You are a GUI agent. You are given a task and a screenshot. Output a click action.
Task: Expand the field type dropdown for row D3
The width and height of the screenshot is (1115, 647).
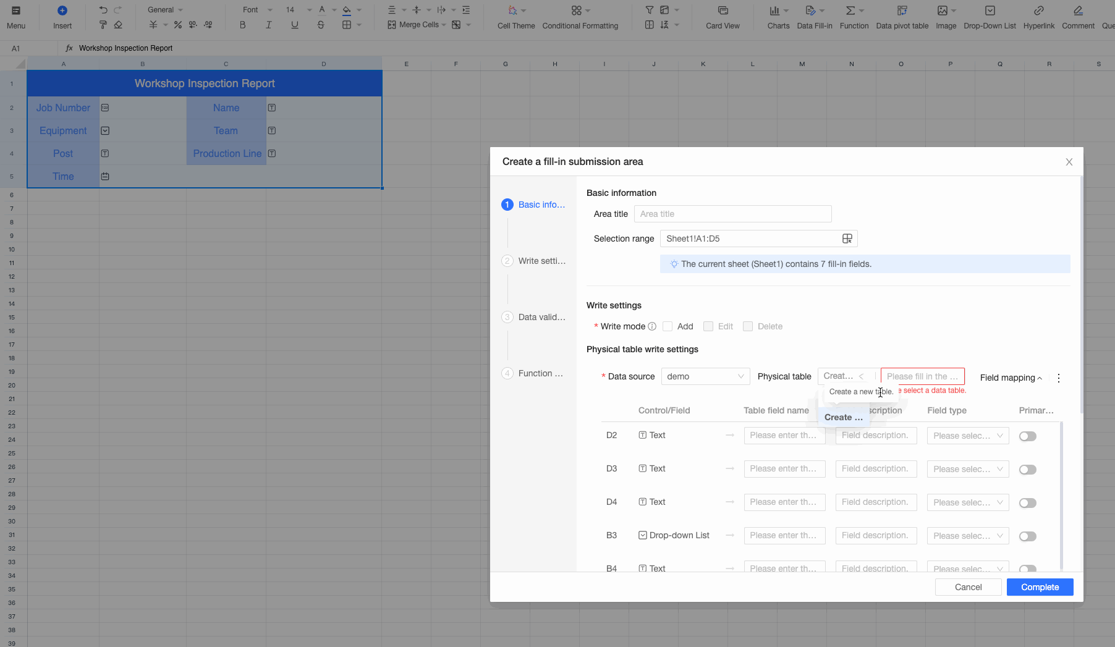[967, 469]
